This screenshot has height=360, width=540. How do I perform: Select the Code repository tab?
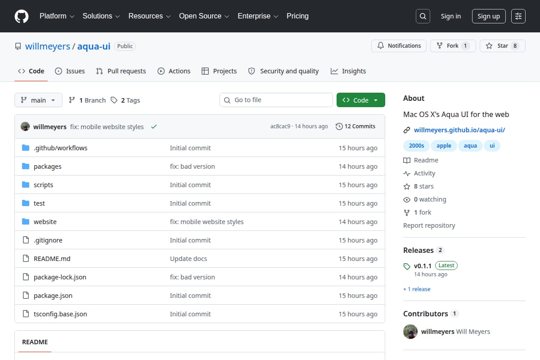point(31,71)
